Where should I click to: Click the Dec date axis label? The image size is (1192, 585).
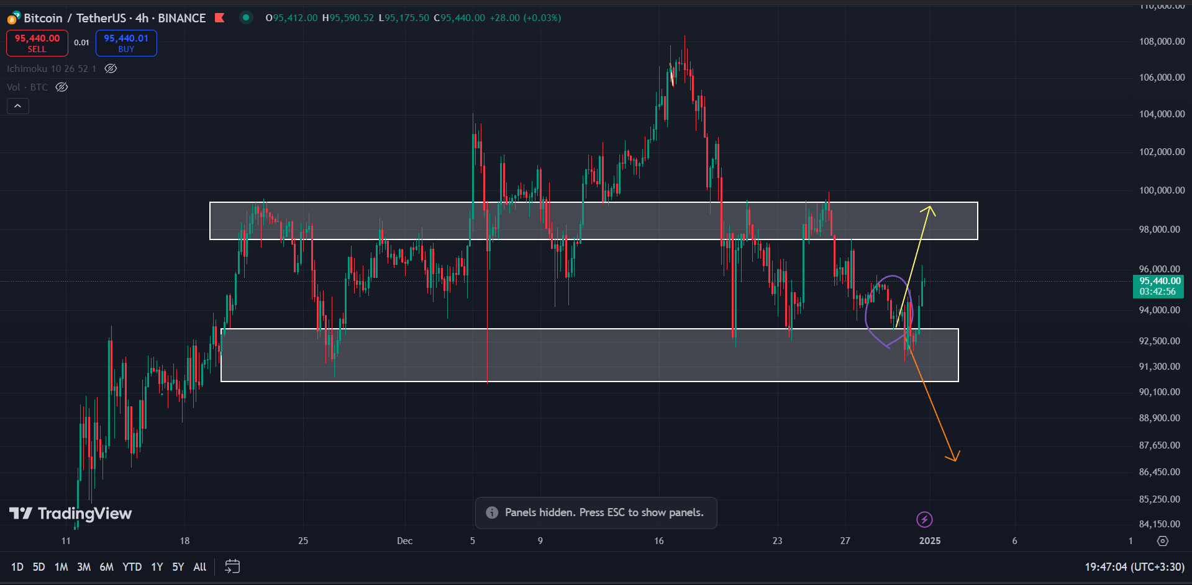click(404, 541)
